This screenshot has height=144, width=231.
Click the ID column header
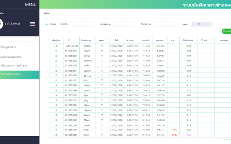tap(69, 40)
